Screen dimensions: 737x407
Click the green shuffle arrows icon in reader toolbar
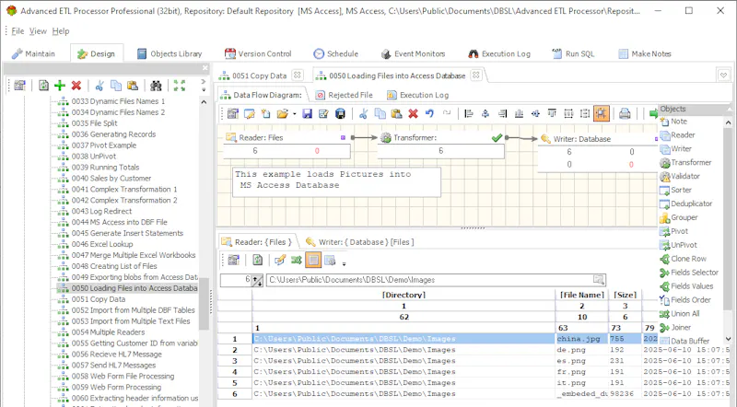(x=297, y=260)
